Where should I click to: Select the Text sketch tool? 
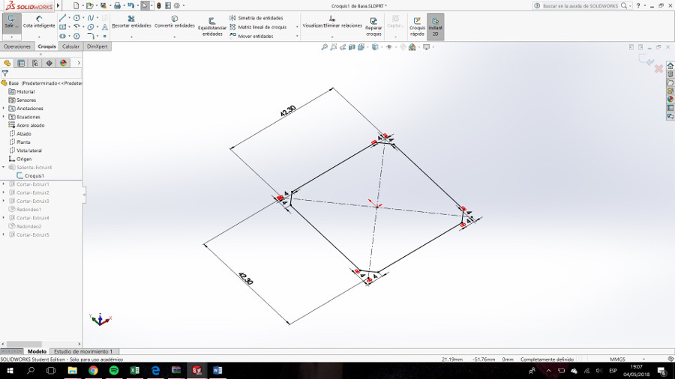(x=104, y=27)
